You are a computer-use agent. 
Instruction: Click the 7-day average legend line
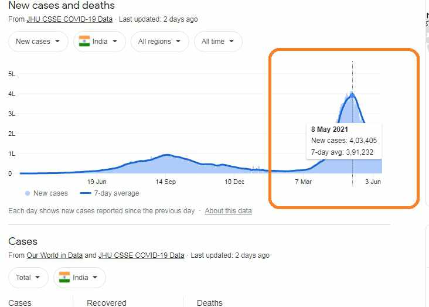click(85, 193)
